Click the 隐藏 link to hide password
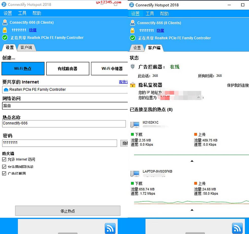 click(x=33, y=30)
